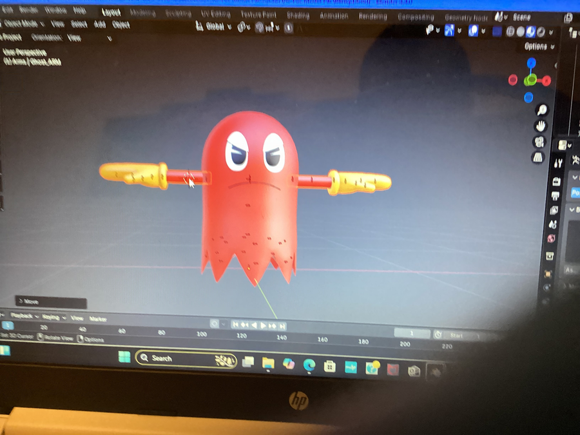Open the Animation workspace tab
The height and width of the screenshot is (435, 580).
tap(334, 16)
